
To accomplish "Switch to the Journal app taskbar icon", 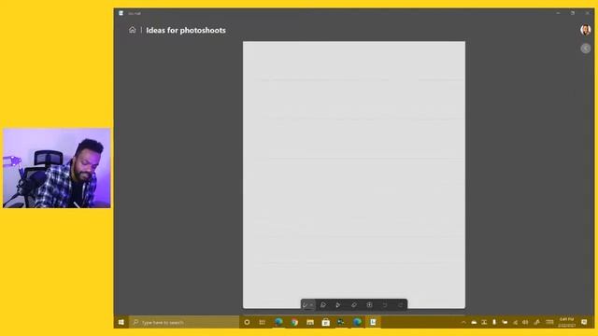I will [373, 322].
